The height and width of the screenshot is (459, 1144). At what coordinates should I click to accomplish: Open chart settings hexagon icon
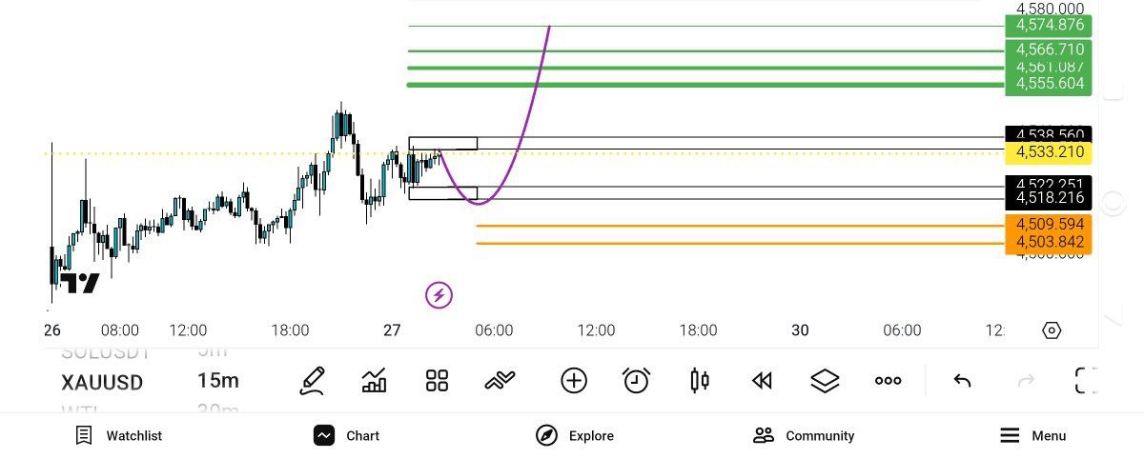click(x=1052, y=330)
